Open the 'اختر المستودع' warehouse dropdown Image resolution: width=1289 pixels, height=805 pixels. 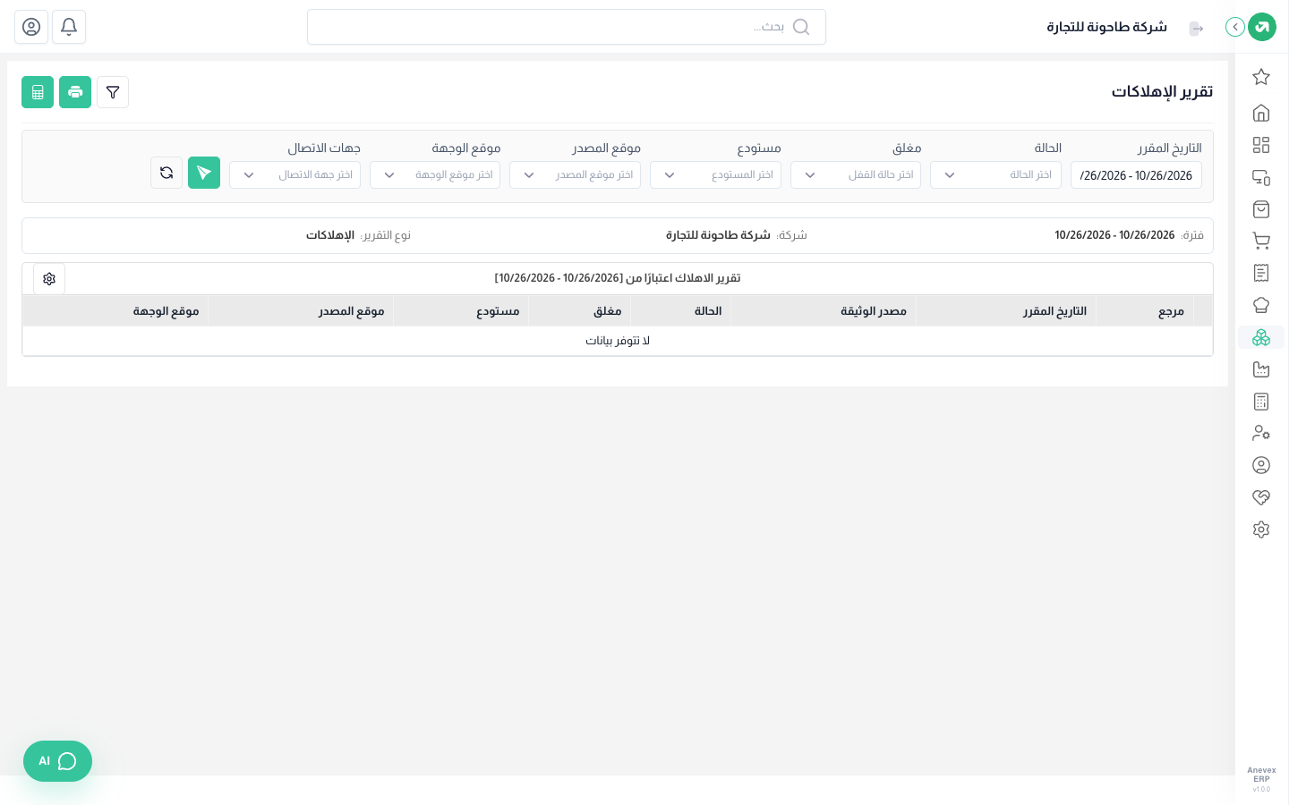coord(715,175)
